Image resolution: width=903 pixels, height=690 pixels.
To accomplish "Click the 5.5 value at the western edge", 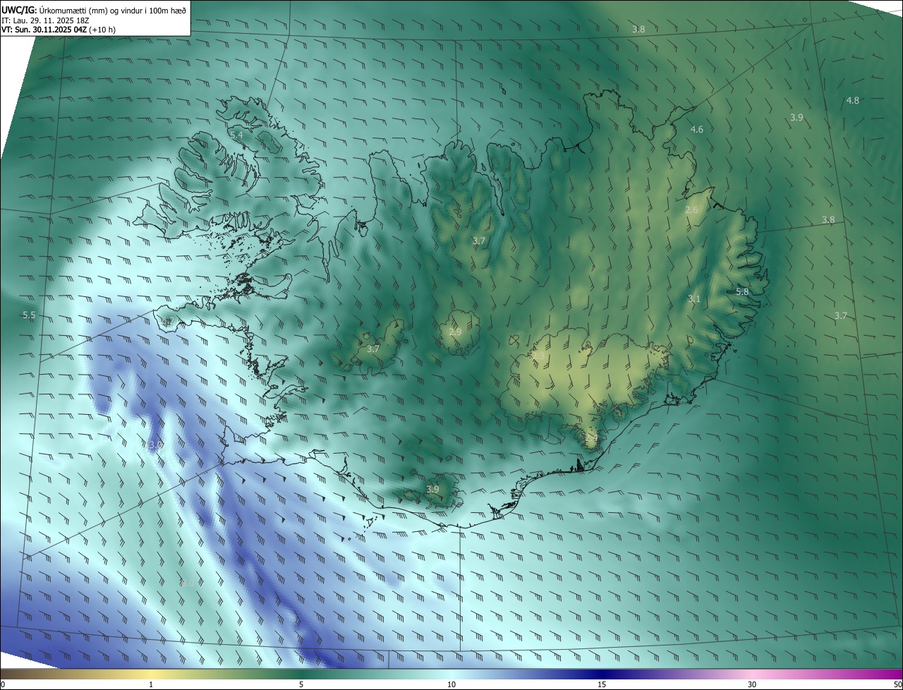I will (29, 315).
